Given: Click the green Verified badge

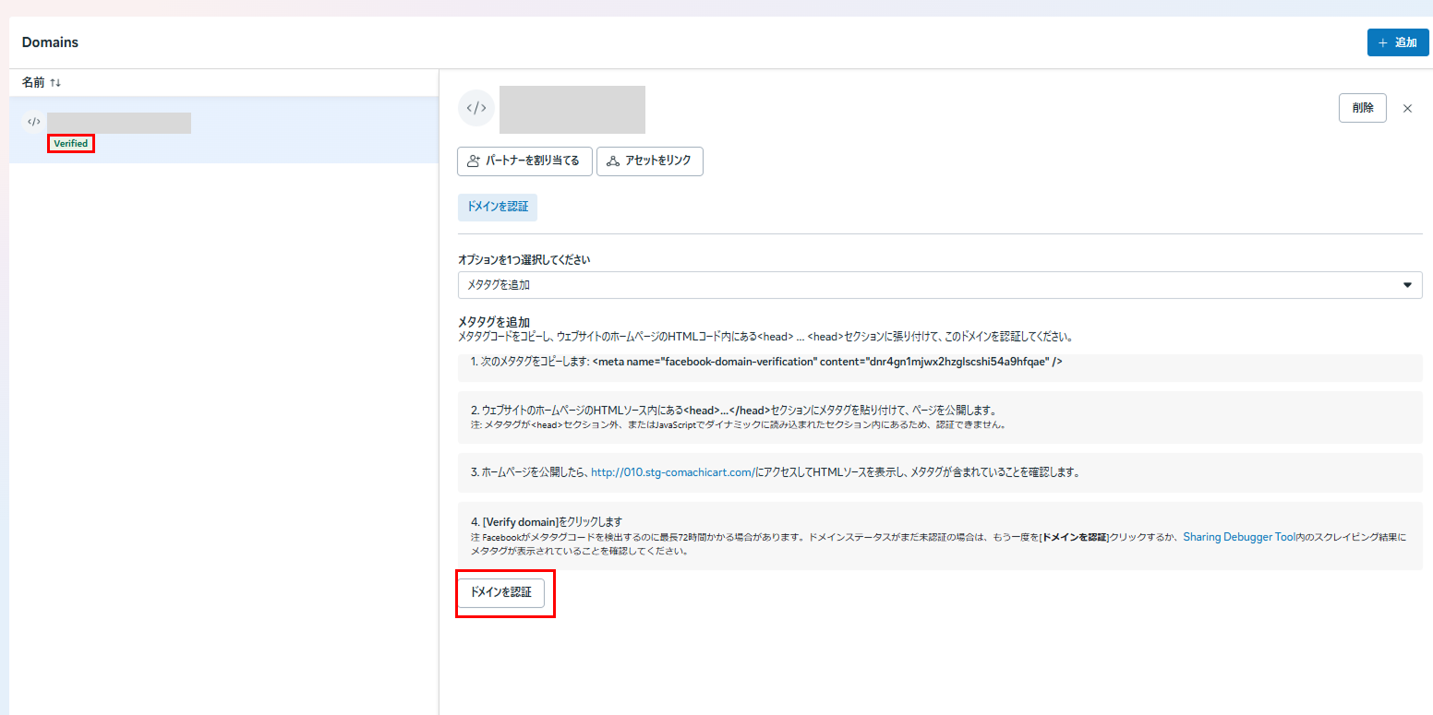Looking at the screenshot, I should [71, 144].
